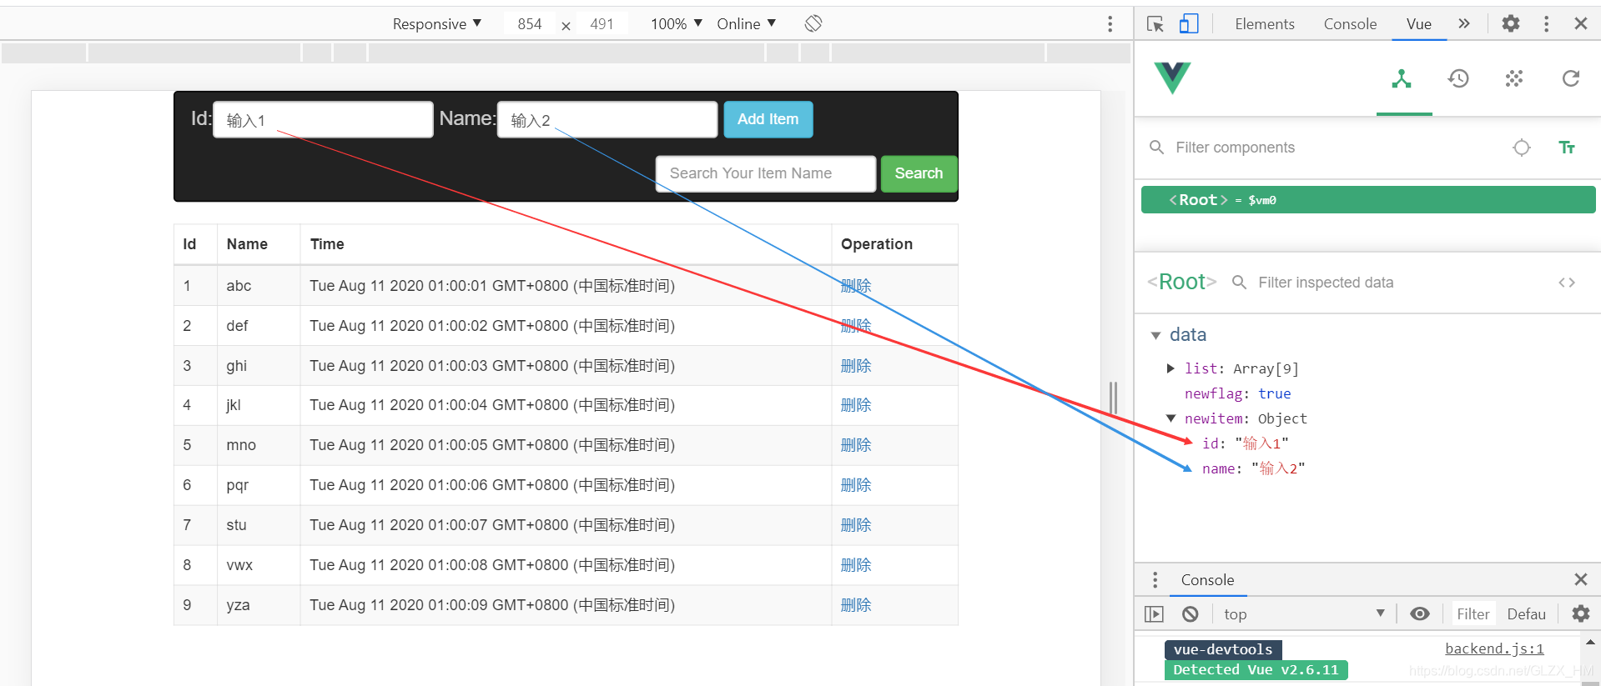Toggle the device toolbar icon
This screenshot has width=1601, height=686.
coord(1189,24)
